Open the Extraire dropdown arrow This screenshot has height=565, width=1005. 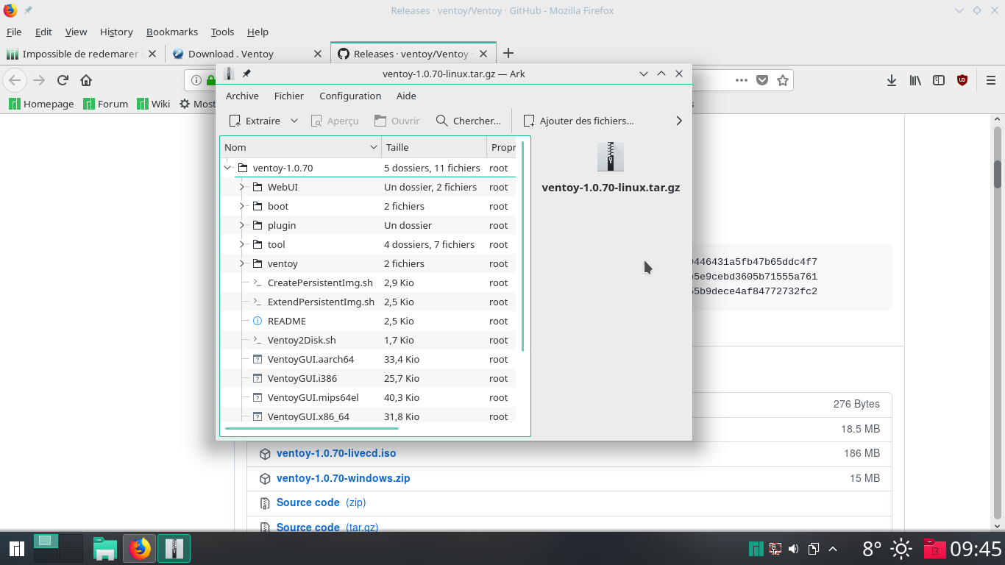[x=294, y=121]
